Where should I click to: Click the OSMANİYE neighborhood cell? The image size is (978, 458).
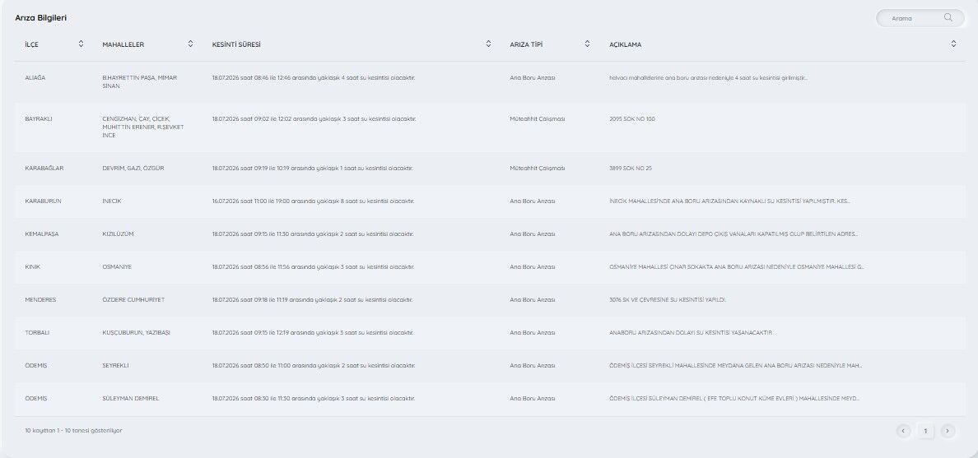pyautogui.click(x=117, y=266)
